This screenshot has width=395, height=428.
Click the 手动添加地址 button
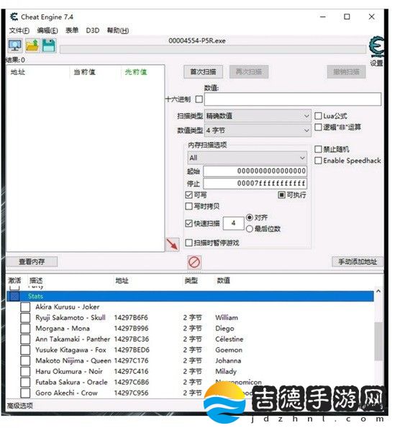[x=358, y=262]
